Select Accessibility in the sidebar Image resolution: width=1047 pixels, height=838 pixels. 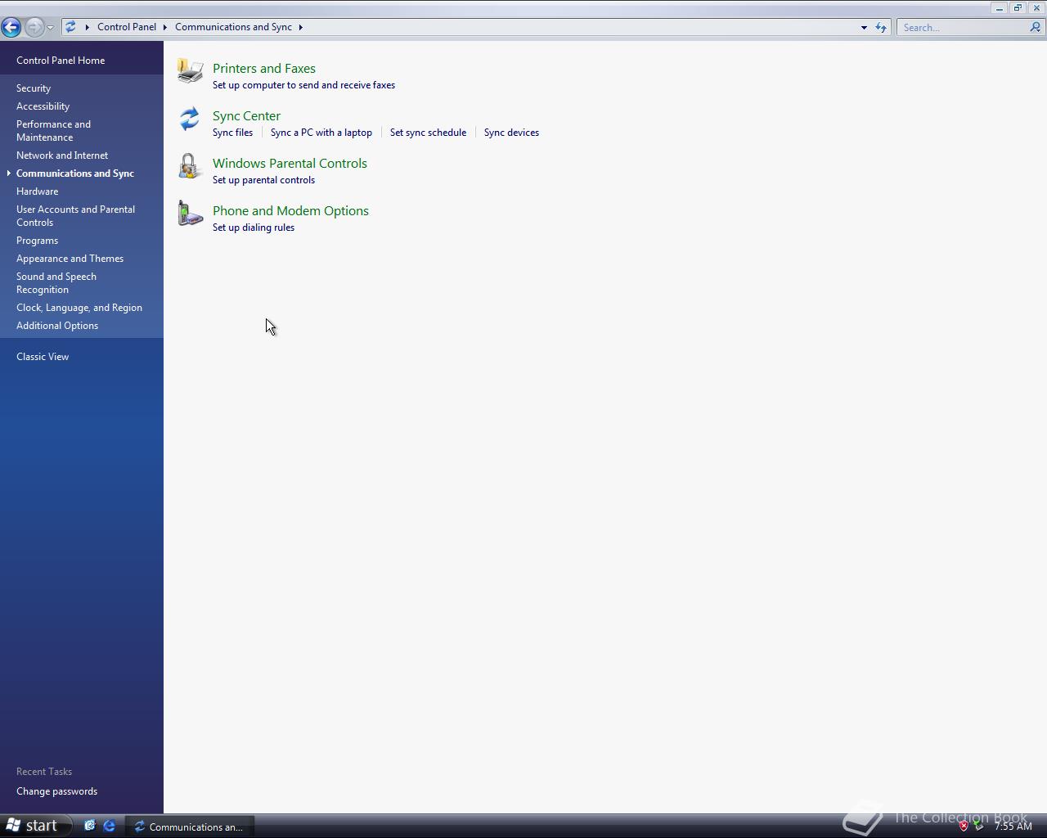[43, 106]
